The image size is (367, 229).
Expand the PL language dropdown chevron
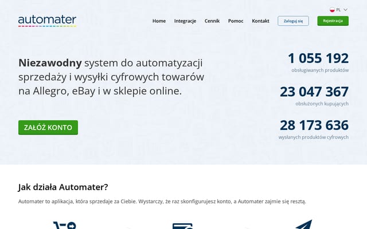(345, 10)
